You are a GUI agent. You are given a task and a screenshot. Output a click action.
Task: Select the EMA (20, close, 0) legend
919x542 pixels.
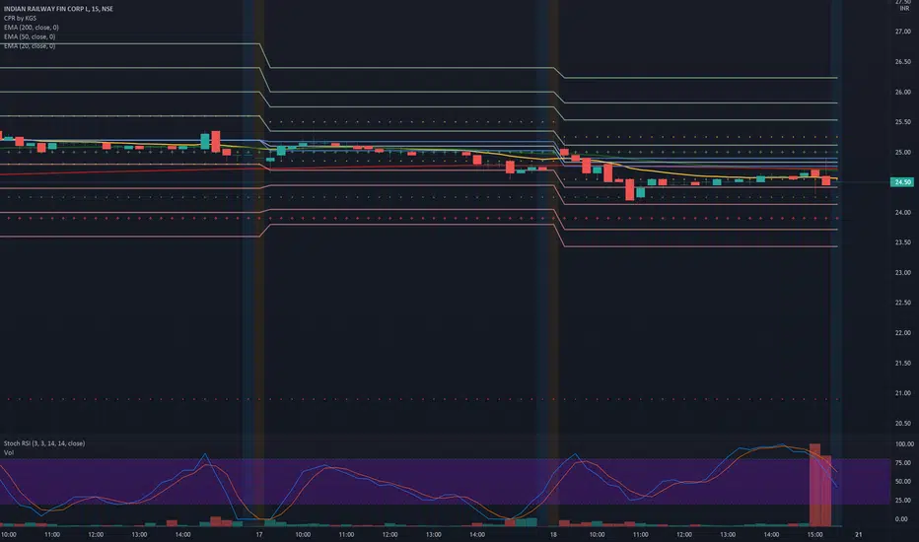point(30,45)
